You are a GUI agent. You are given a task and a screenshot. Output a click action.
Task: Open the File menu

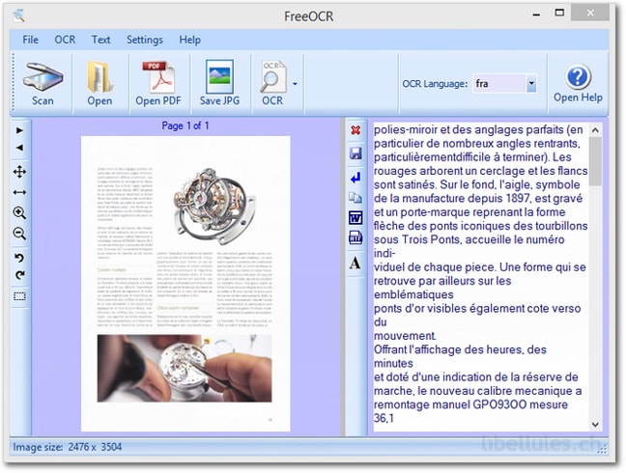pyautogui.click(x=30, y=40)
